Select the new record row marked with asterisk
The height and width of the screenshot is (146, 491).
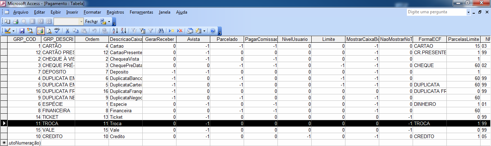tap(4, 143)
